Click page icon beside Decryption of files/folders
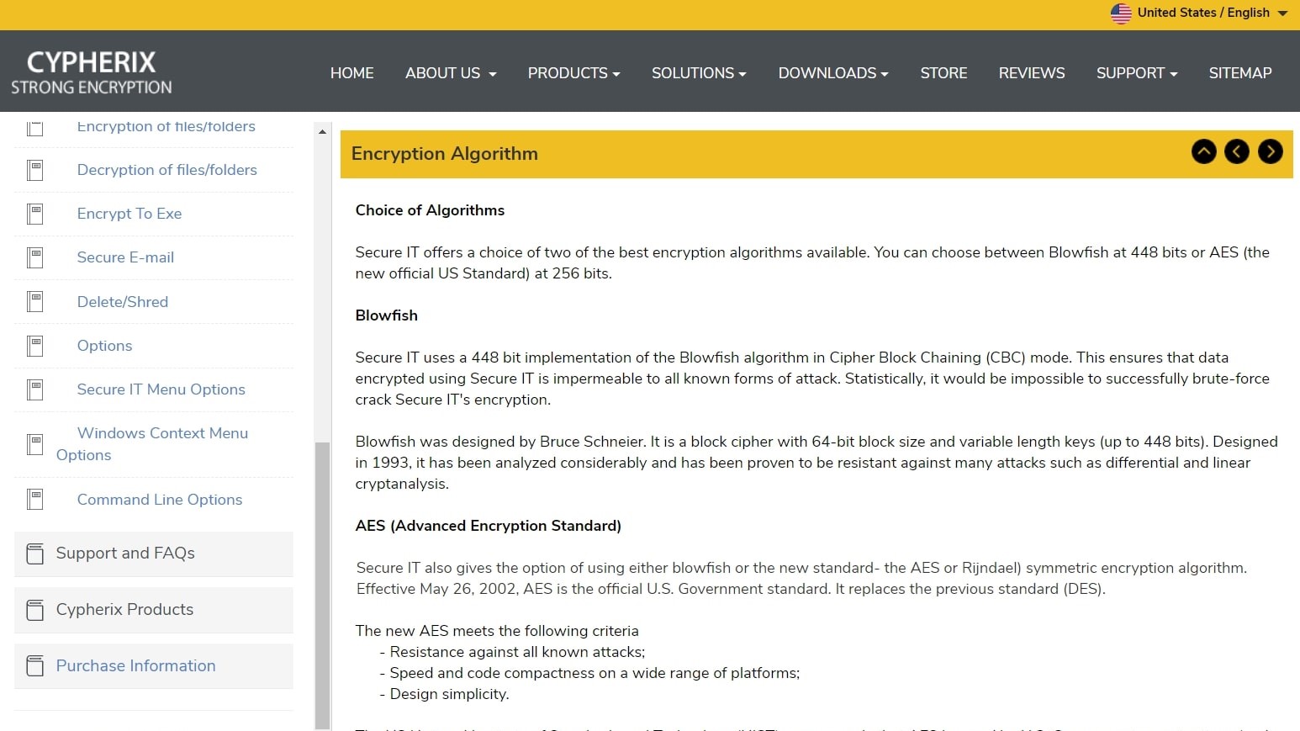This screenshot has width=1300, height=731. 35,170
